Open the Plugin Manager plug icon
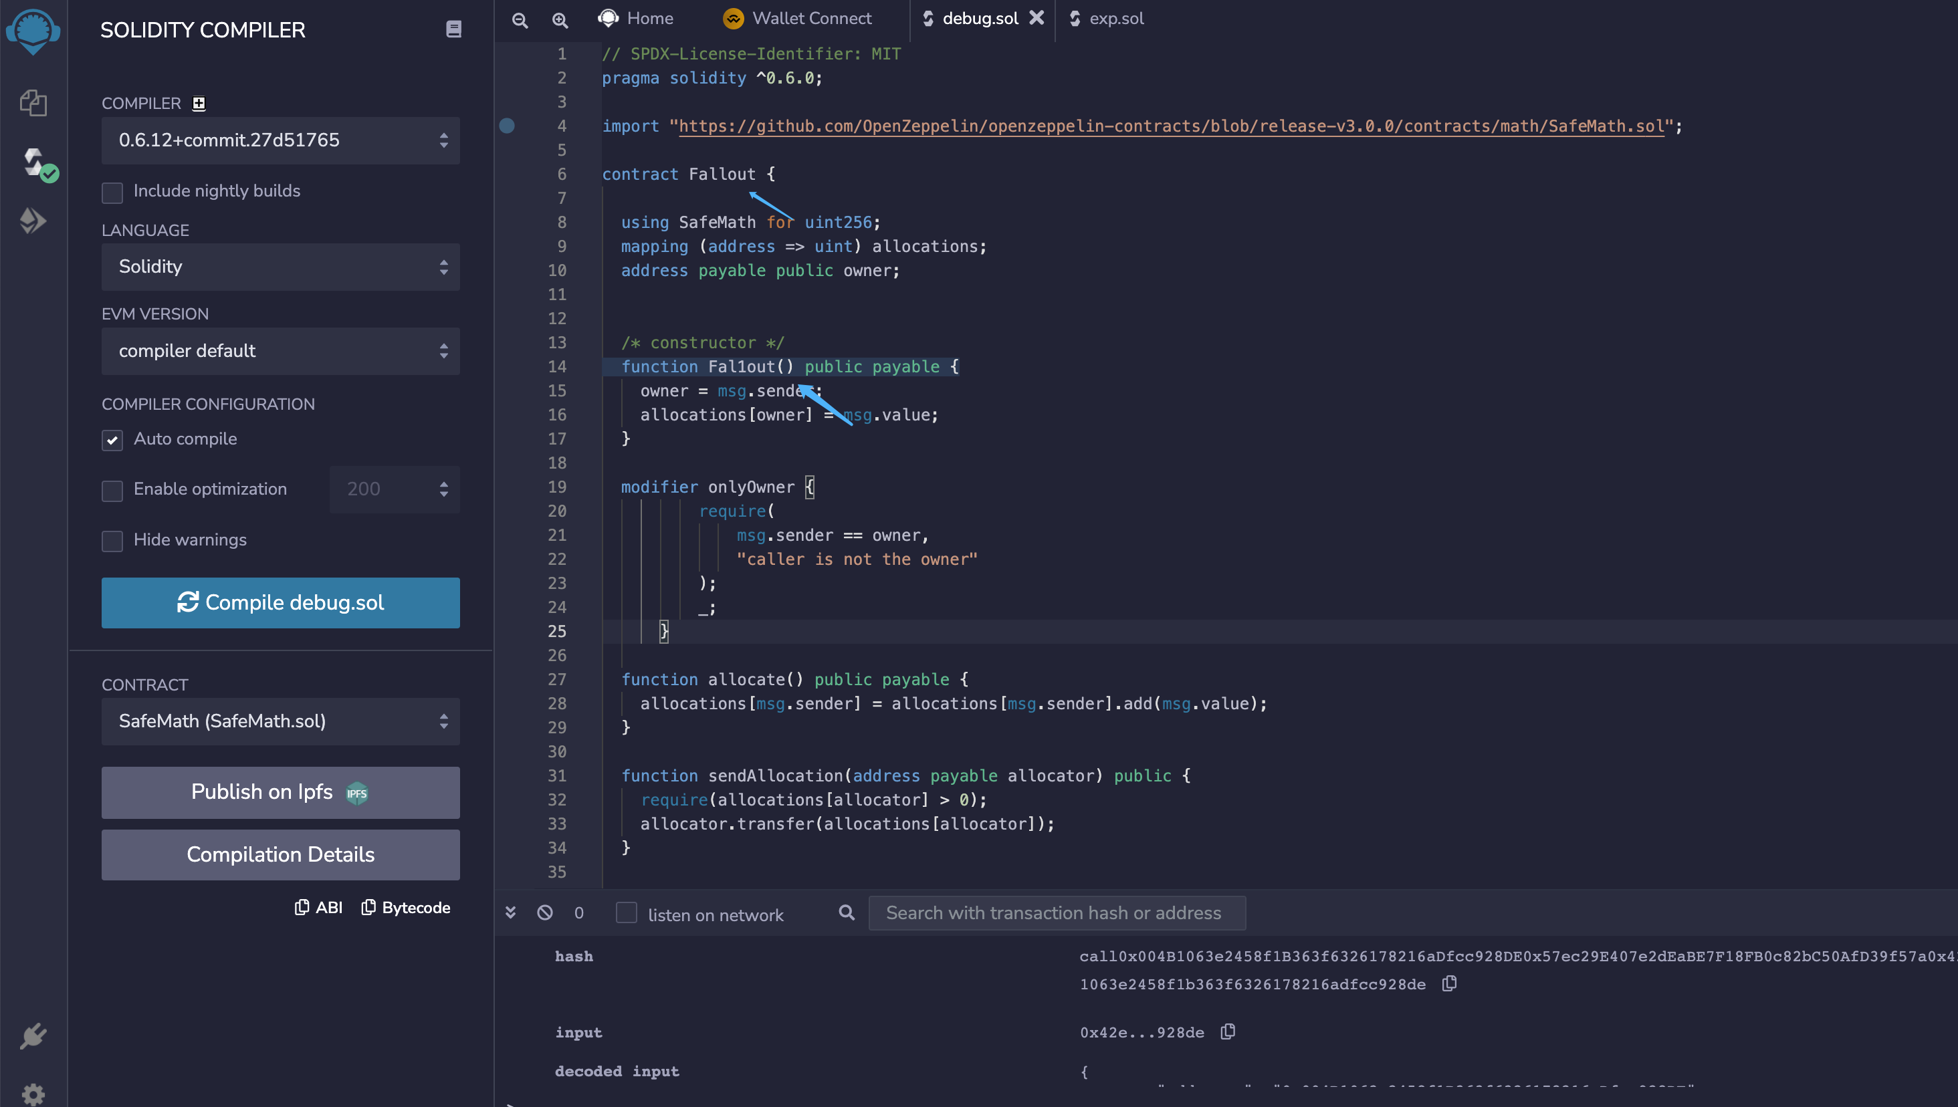This screenshot has width=1958, height=1107. [33, 1035]
